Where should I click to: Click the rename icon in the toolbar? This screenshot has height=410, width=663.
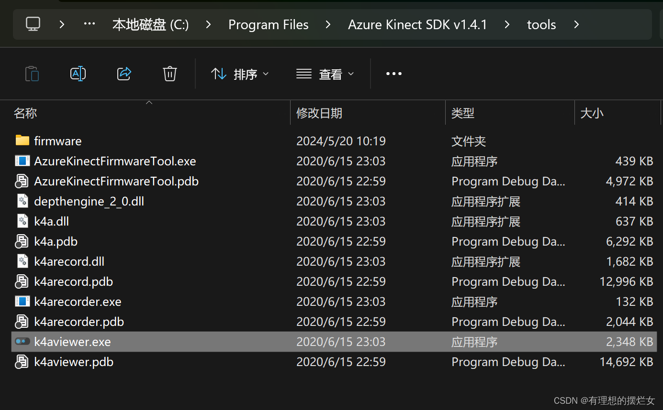click(78, 74)
